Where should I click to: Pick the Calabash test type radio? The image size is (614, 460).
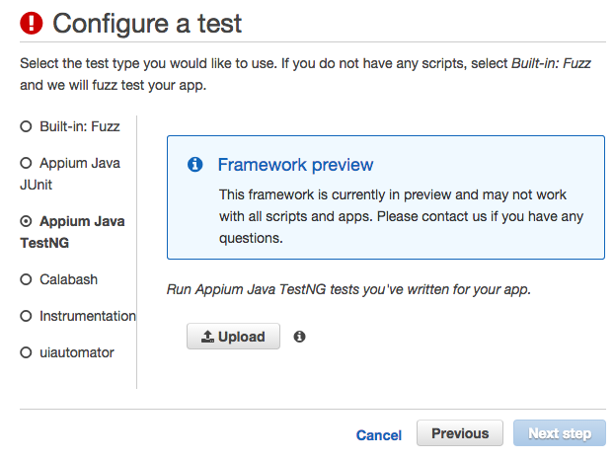click(26, 279)
